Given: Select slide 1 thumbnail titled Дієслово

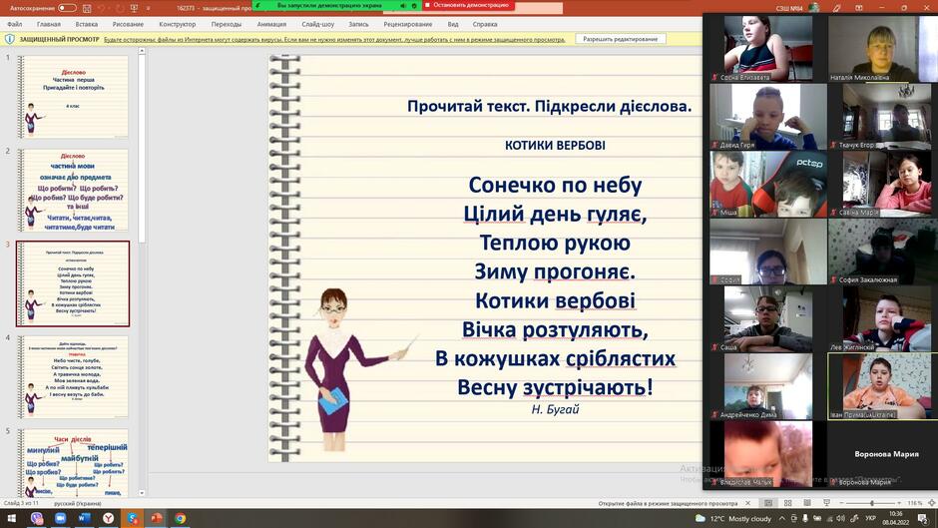Looking at the screenshot, I should [x=73, y=97].
